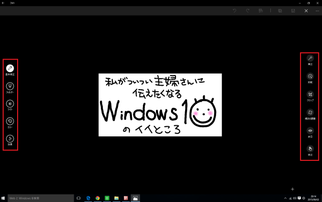Open the Action Center notifications icon
Viewport: 322px width, 202px height.
tap(299, 198)
